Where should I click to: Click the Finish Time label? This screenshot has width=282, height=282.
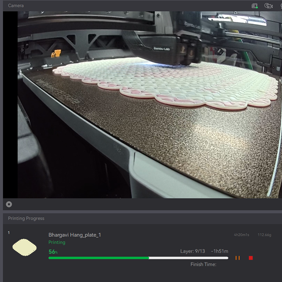(x=203, y=264)
